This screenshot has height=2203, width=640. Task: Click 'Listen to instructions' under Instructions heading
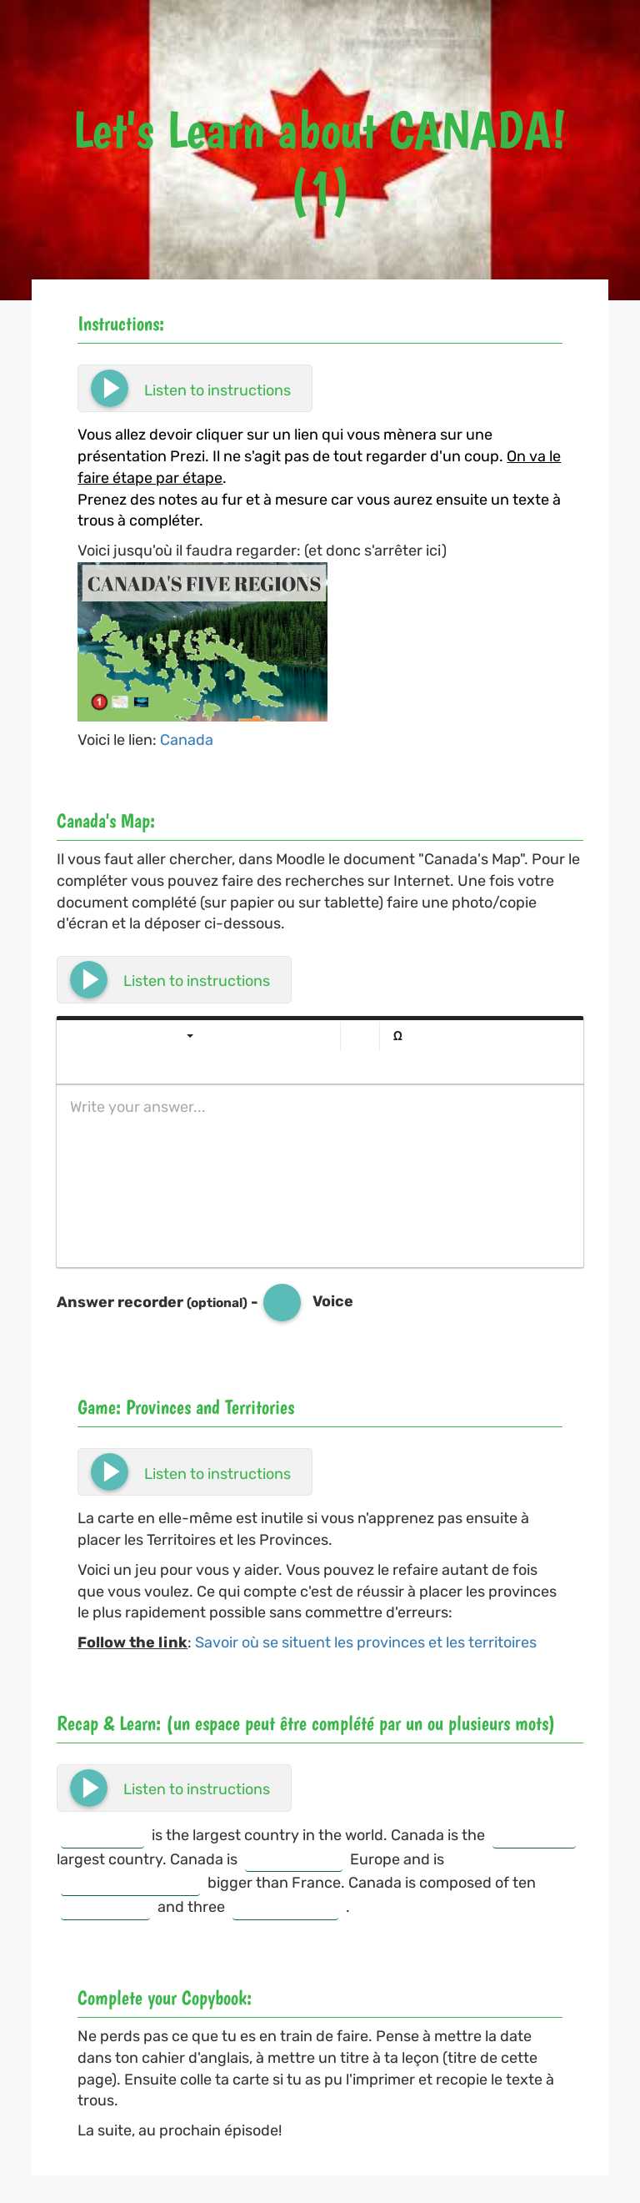(217, 389)
